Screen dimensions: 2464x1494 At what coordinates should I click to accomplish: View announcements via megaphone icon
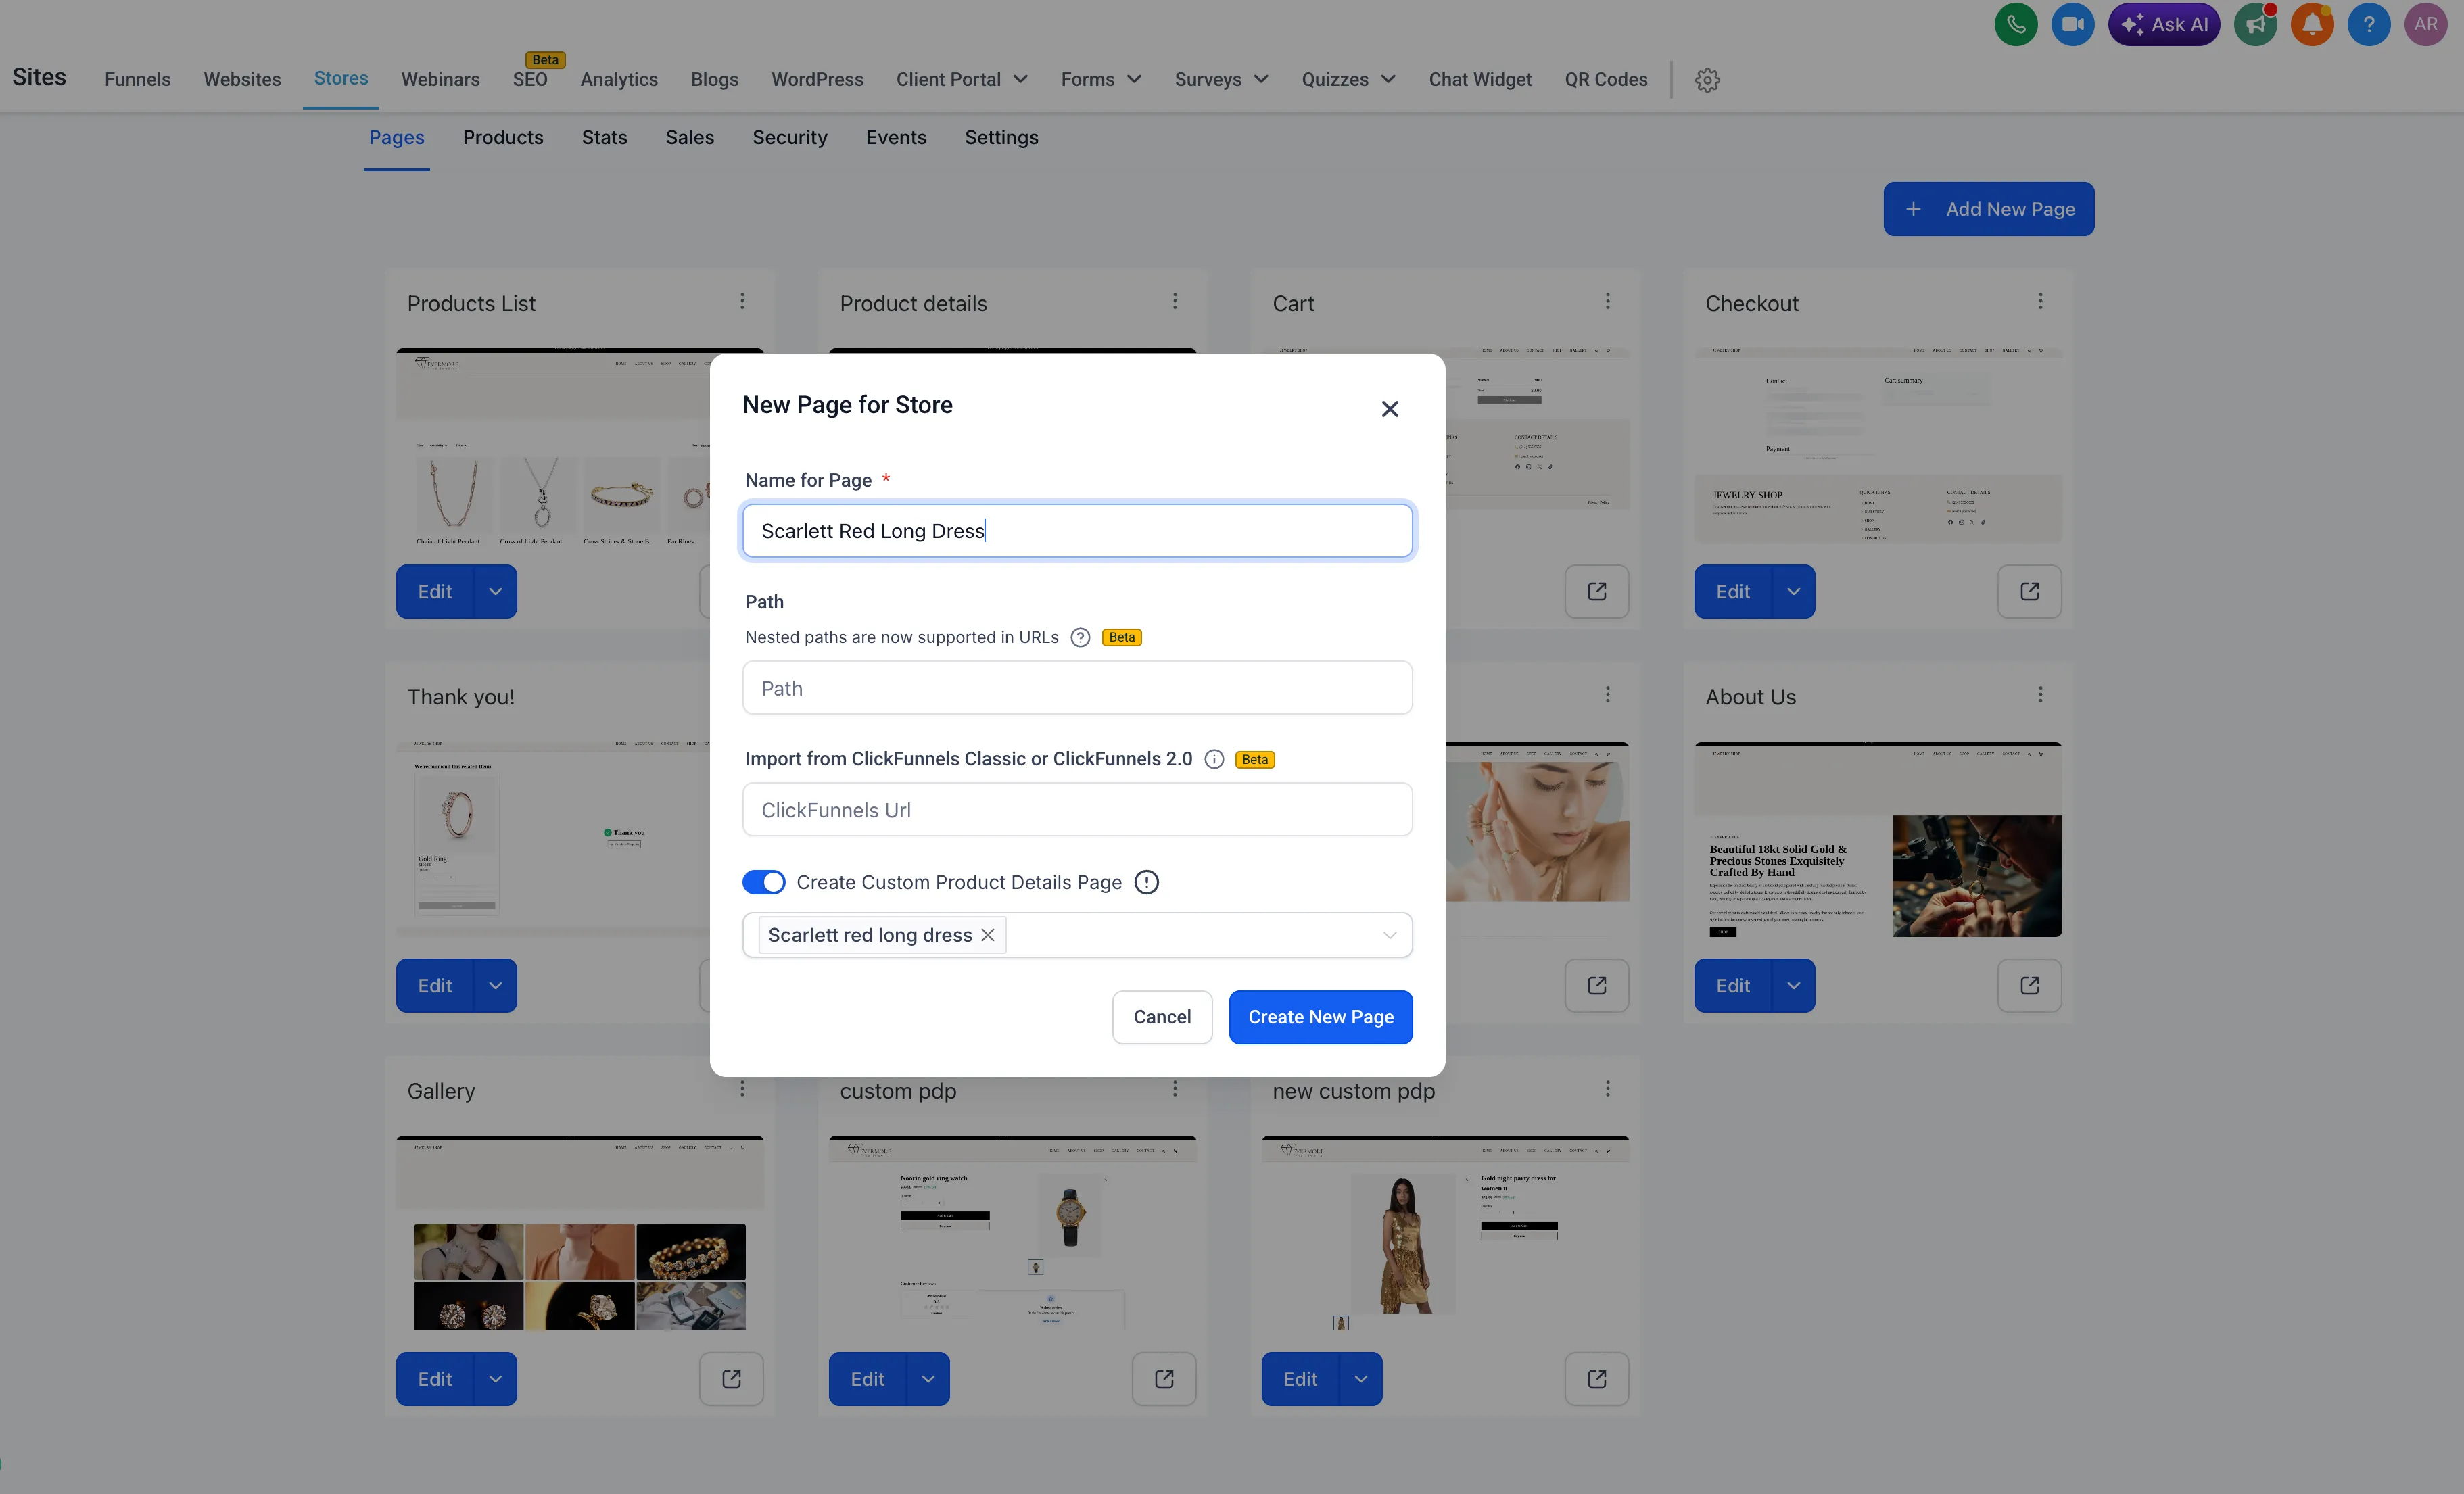2255,24
